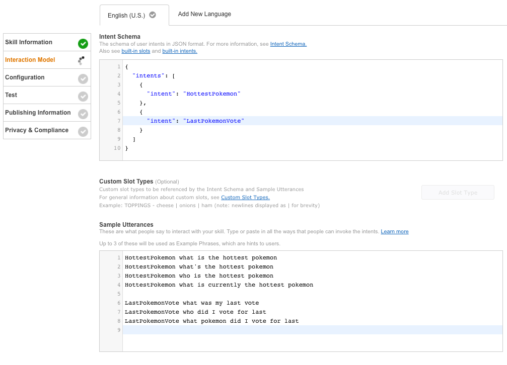Click the Sample Utterances heading
This screenshot has height=365, width=507.
(x=126, y=225)
